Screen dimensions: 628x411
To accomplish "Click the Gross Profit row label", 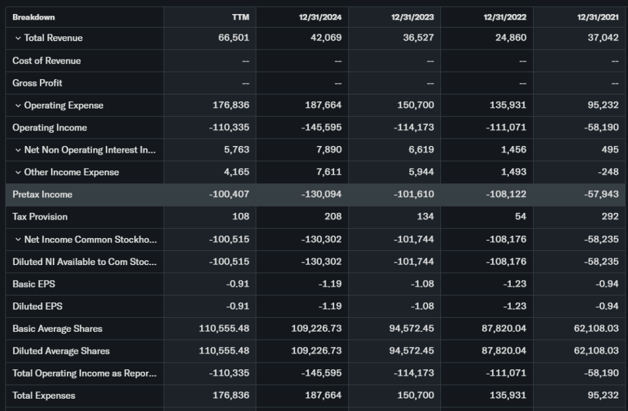I will point(37,83).
